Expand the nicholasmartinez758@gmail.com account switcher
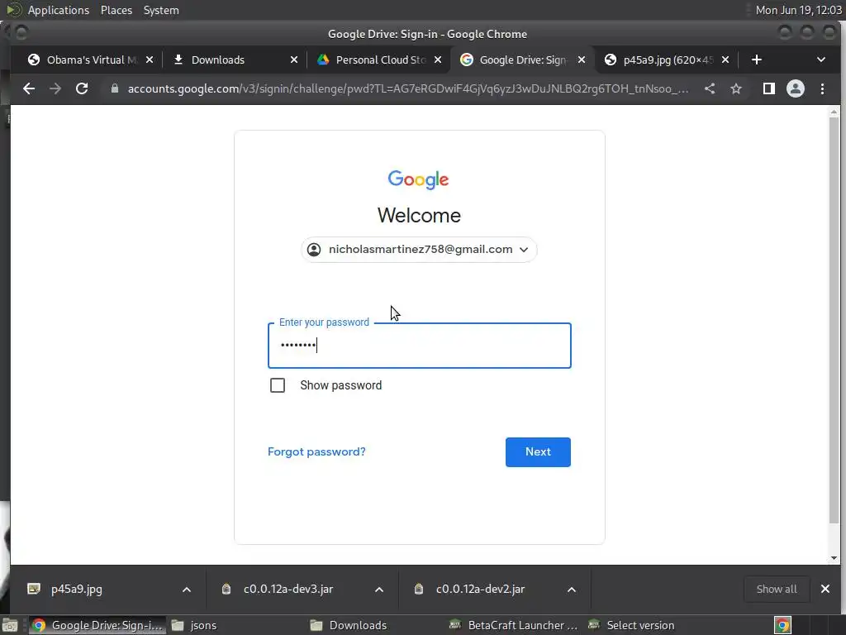846x635 pixels. (x=419, y=250)
